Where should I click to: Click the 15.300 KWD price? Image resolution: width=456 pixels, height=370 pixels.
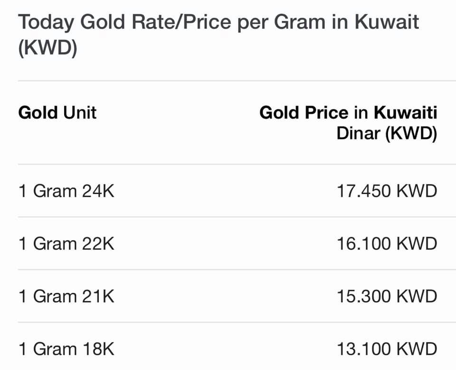[x=387, y=296]
